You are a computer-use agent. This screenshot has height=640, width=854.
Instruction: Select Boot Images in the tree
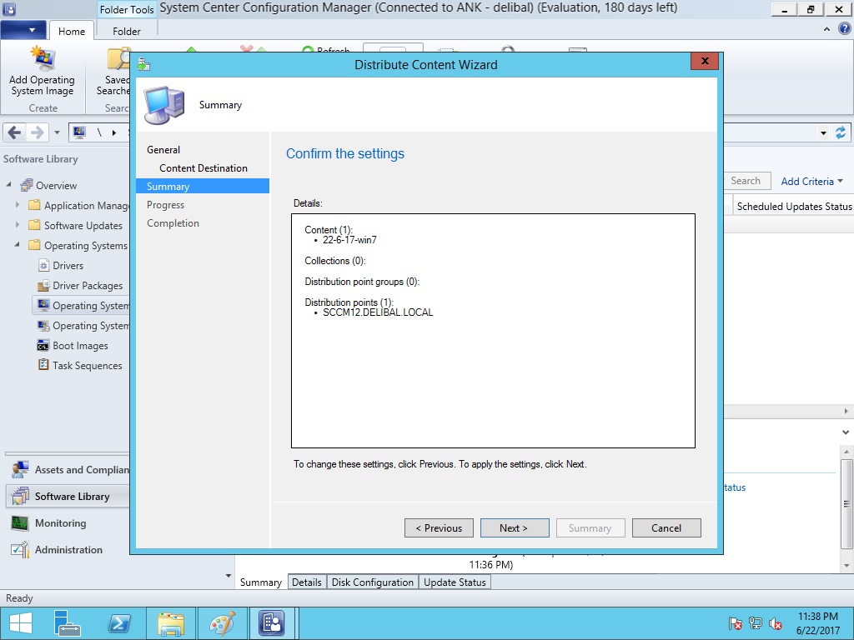80,346
